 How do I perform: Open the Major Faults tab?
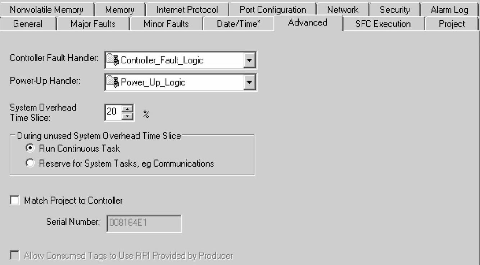(93, 24)
